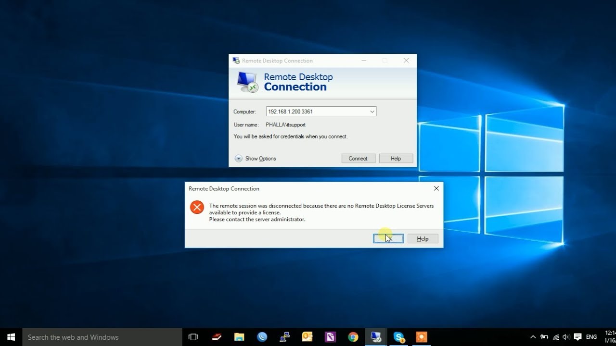Open Skype from the taskbar

point(398,337)
